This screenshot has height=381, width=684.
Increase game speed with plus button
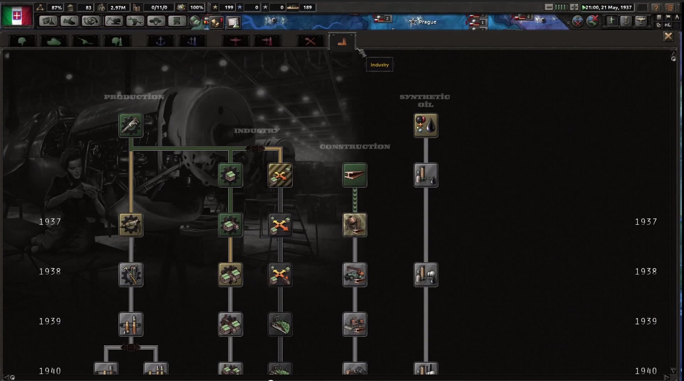pyautogui.click(x=574, y=7)
